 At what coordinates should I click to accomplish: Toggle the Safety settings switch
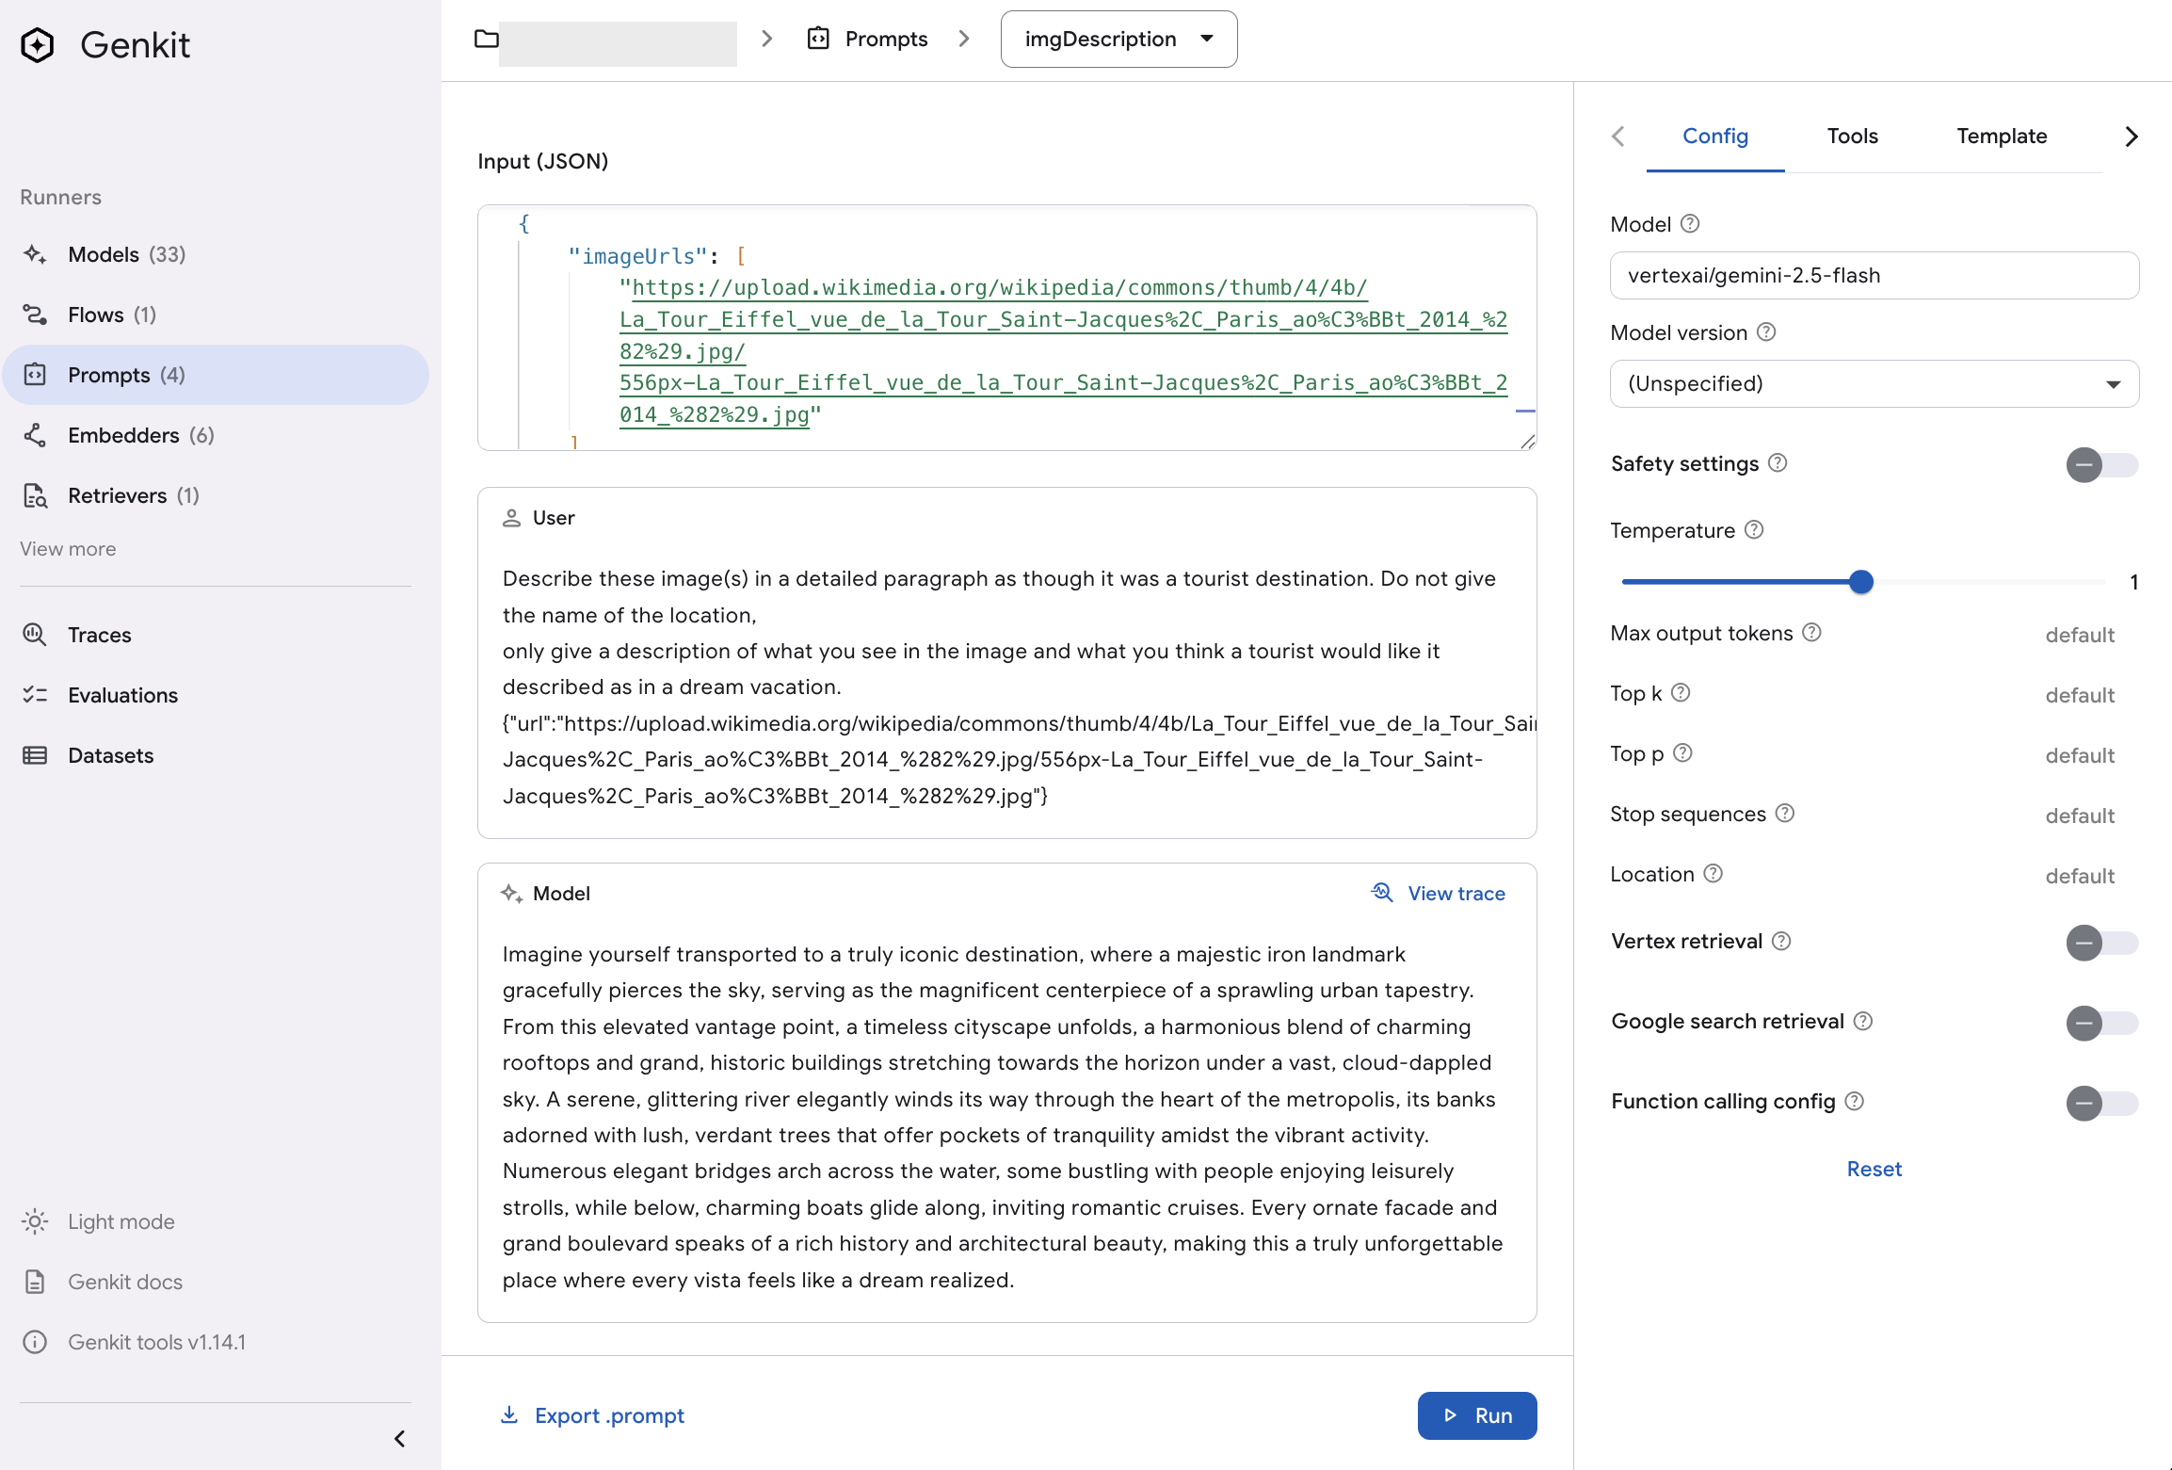[x=2100, y=464]
